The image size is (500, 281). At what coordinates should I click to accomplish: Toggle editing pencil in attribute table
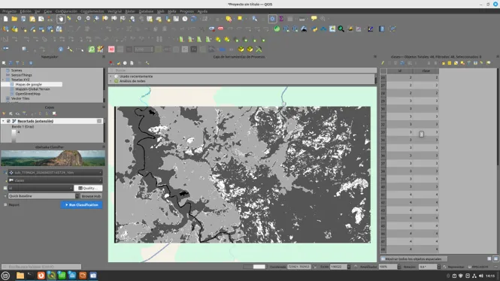click(383, 63)
